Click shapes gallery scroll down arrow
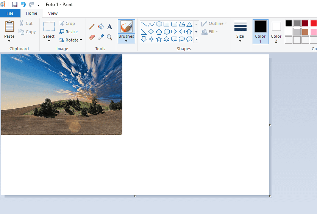This screenshot has width=317, height=214. click(x=196, y=32)
